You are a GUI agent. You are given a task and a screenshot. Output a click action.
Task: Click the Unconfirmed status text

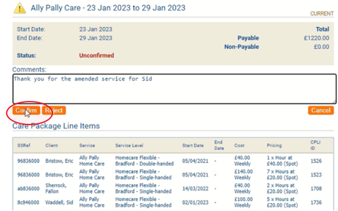click(x=96, y=55)
